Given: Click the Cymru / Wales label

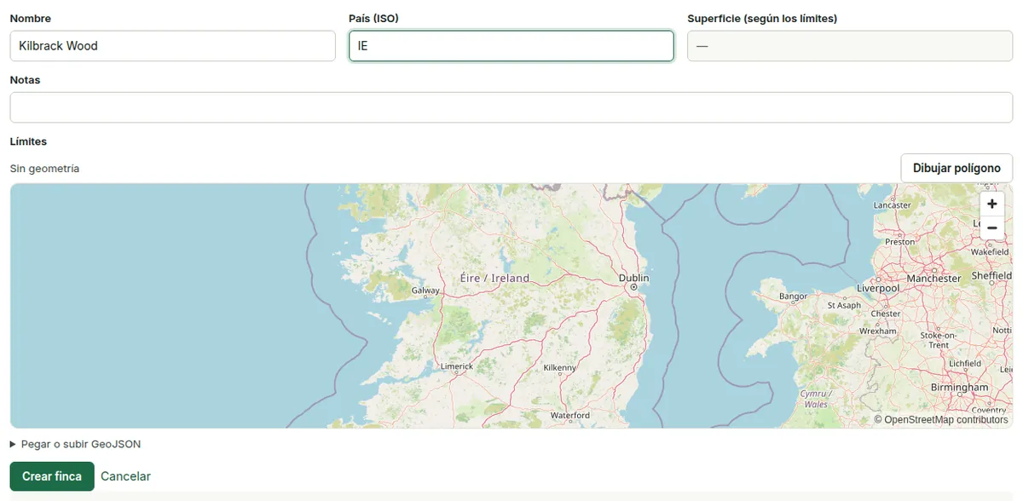Looking at the screenshot, I should click(816, 399).
